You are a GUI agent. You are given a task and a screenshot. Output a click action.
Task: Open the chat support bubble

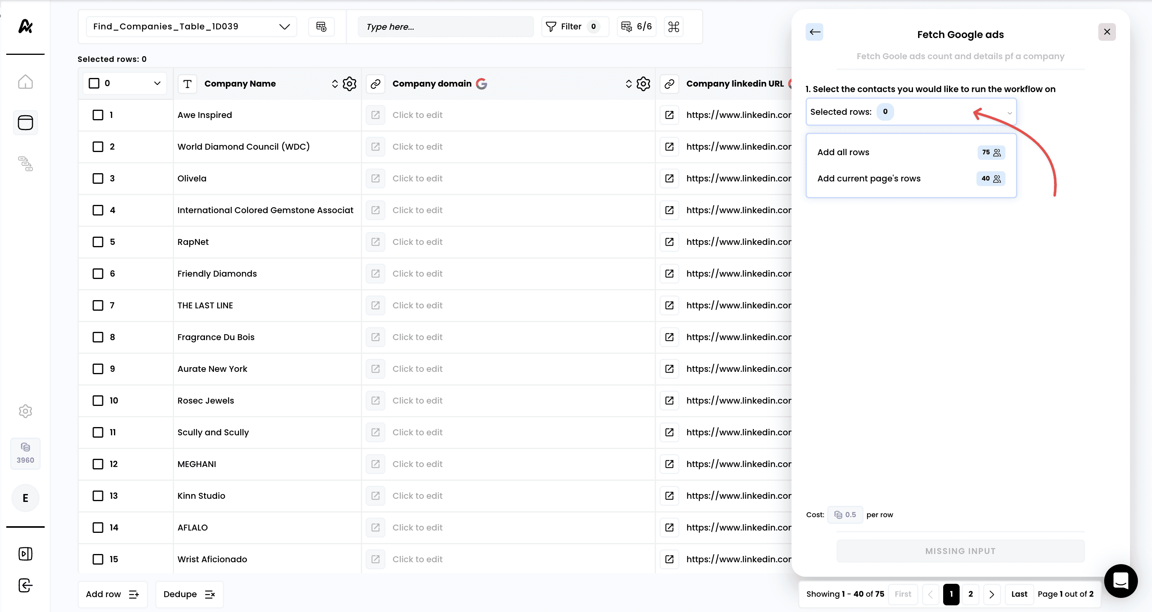[x=1120, y=581]
